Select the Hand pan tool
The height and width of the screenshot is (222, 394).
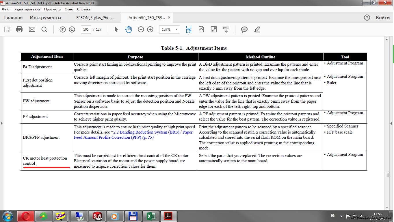(x=129, y=29)
